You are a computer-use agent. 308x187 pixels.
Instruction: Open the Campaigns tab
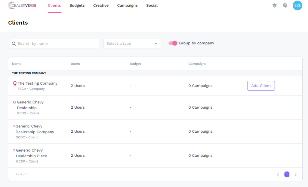tap(127, 5)
